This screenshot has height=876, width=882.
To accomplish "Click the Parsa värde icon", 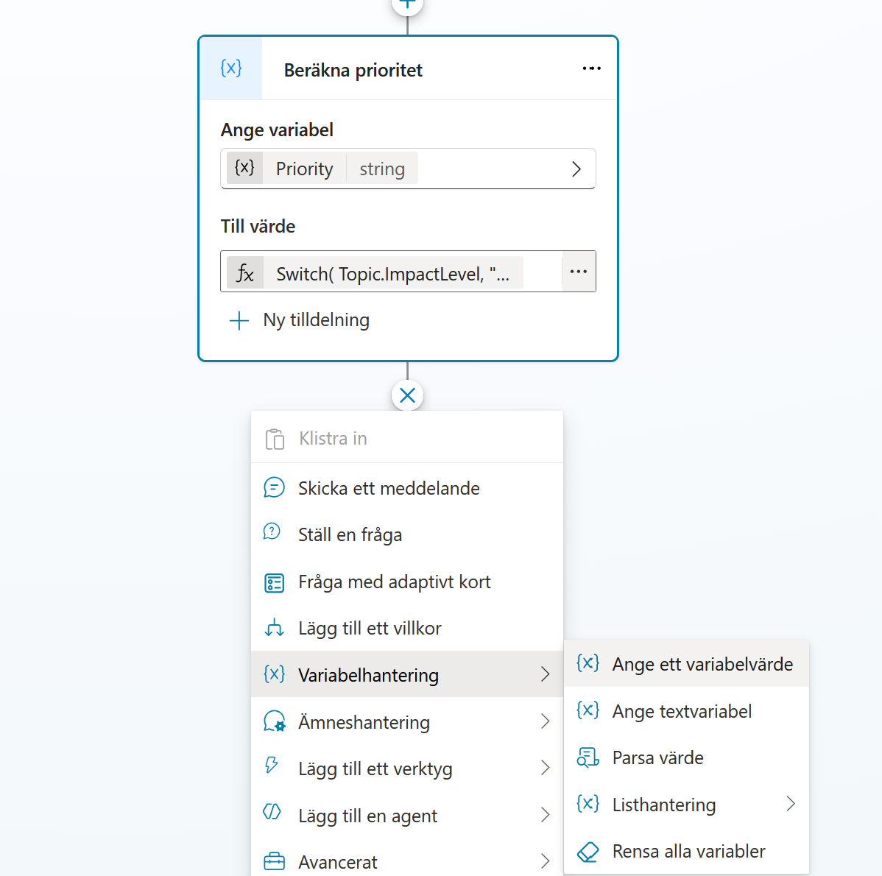I will pos(588,757).
